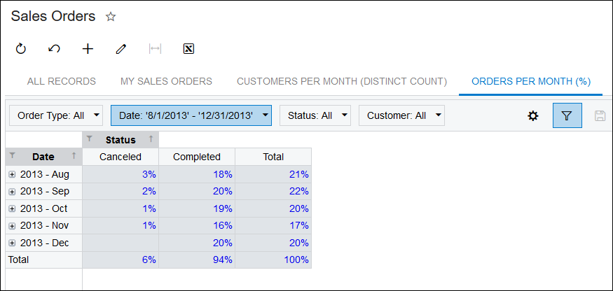Open the Customer: All filter dropdown

(x=401, y=115)
